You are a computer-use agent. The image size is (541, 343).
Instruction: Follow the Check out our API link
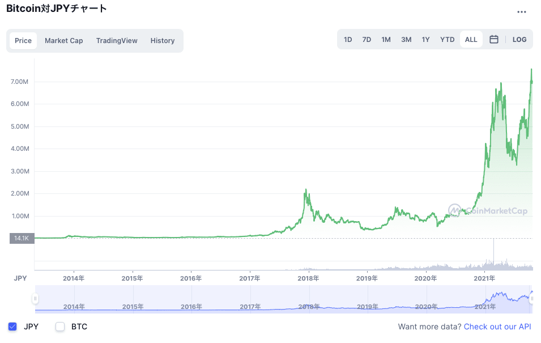[x=497, y=327]
